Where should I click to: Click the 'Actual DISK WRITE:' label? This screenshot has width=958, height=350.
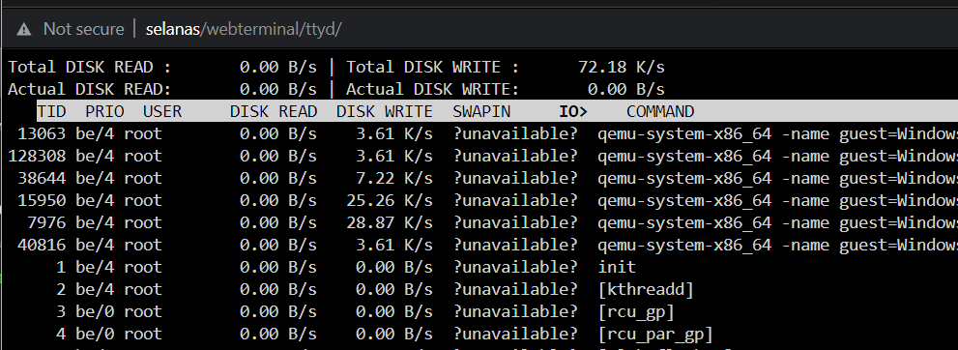click(432, 89)
